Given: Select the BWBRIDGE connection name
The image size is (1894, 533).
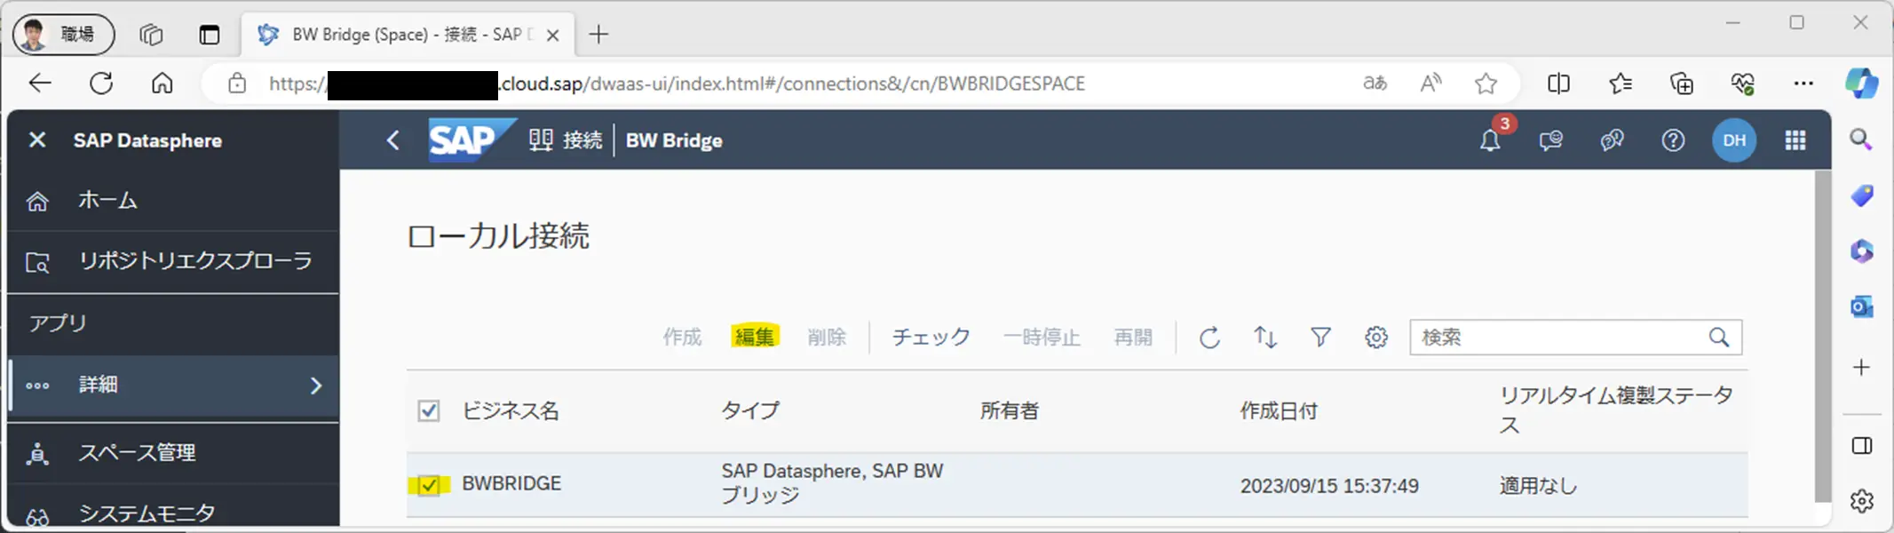Looking at the screenshot, I should 511,484.
